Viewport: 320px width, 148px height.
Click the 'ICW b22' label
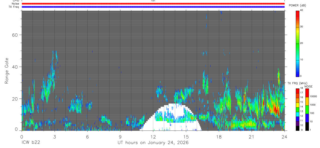(31, 143)
